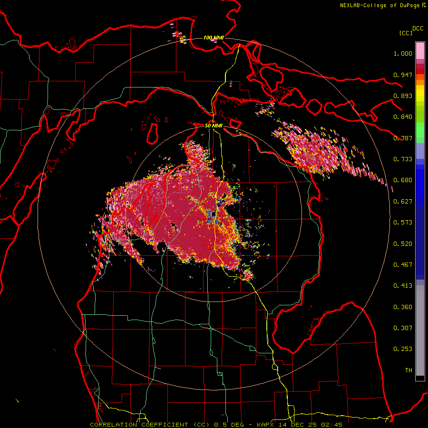428x428 pixels.
Task: Pick the pink segment of the color bar
Action: click(x=420, y=51)
